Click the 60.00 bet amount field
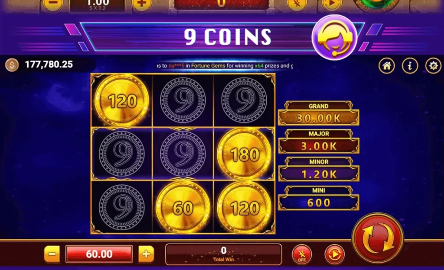 [99, 254]
